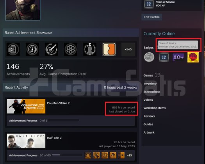205x164 pixels.
Task: Open Counter-Strike 2 Achievement Progress 0 of 1
Action: click(28, 121)
